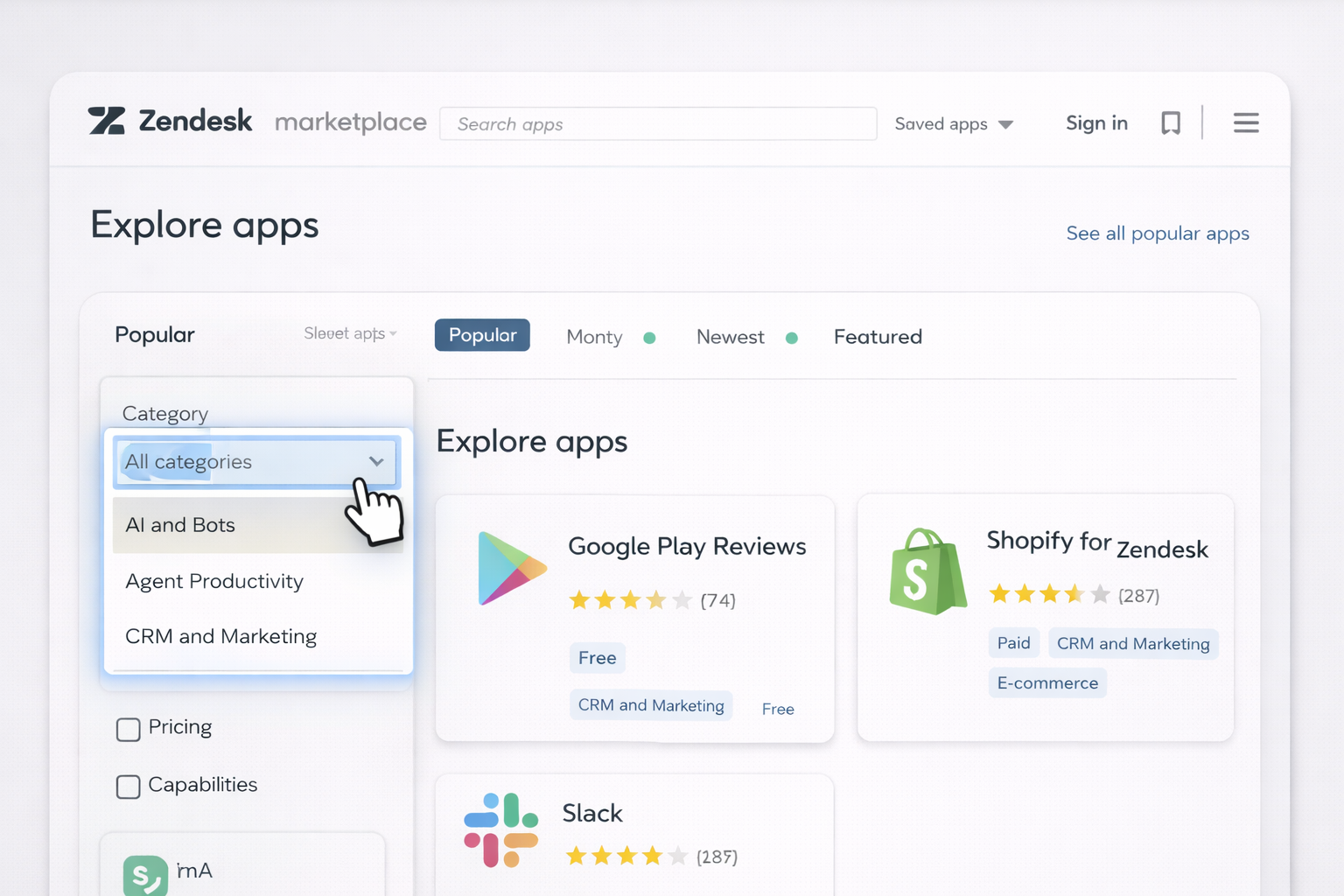Open the Google Play Reviews app title
Viewport: 1344px width, 896px height.
[687, 546]
